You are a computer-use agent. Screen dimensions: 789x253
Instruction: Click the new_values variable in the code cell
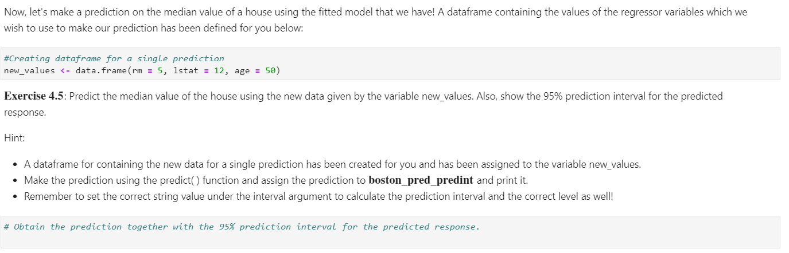pos(29,70)
